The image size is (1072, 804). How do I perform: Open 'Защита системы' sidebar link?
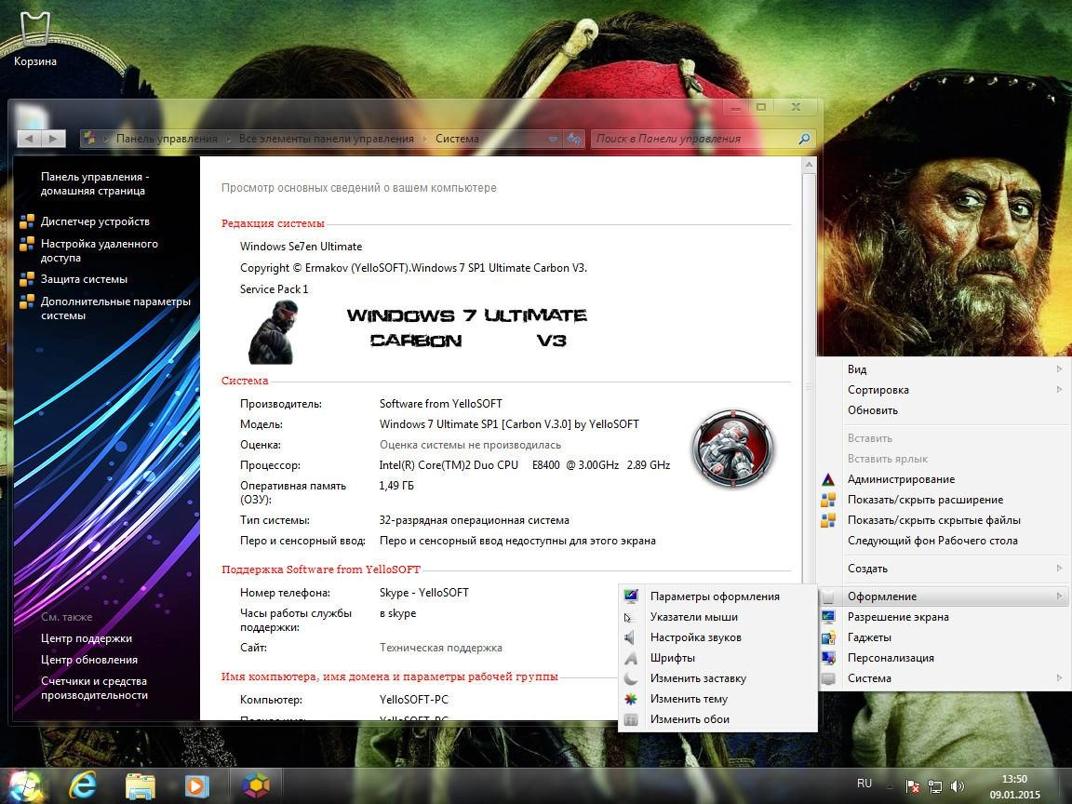pyautogui.click(x=84, y=279)
